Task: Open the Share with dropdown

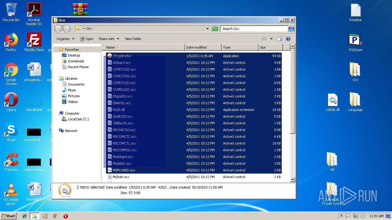Action: click(109, 39)
